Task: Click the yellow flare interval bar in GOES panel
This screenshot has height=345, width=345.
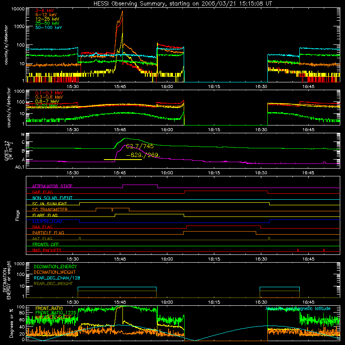Action: (123, 160)
